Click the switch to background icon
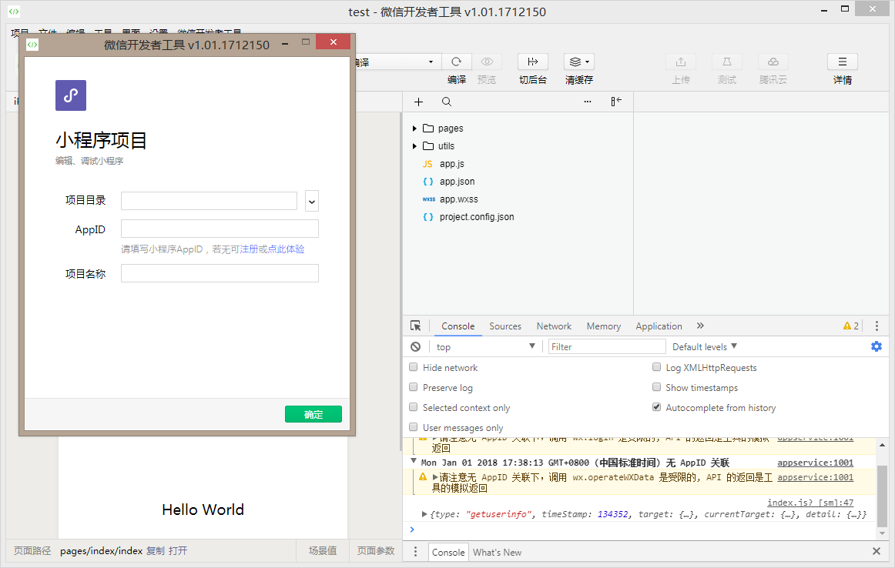Viewport: 895px width, 568px height. [532, 62]
